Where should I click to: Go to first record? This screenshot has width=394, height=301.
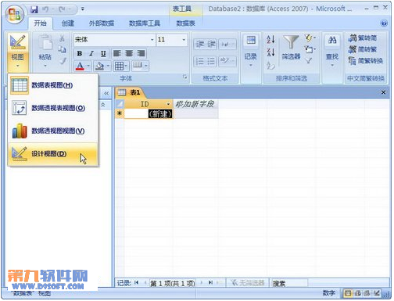tap(136, 282)
